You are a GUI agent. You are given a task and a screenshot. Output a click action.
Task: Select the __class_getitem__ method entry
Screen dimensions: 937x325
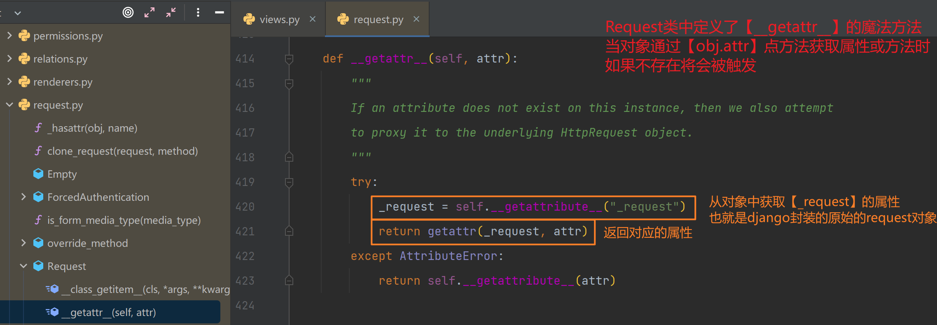point(145,290)
